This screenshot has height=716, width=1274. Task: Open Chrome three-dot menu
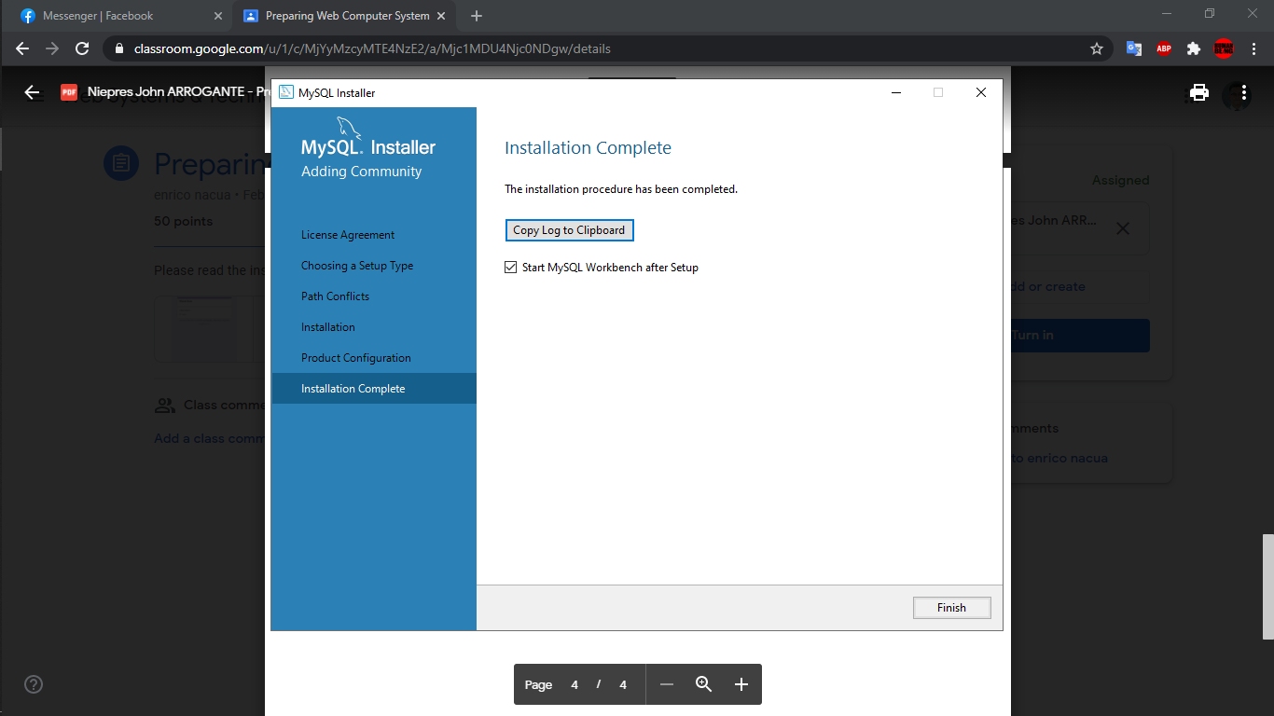1254,48
